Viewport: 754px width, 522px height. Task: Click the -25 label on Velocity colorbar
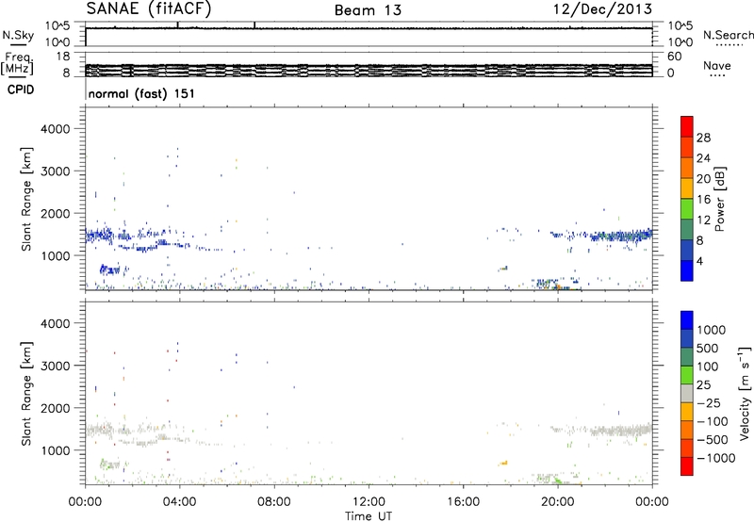pos(709,403)
